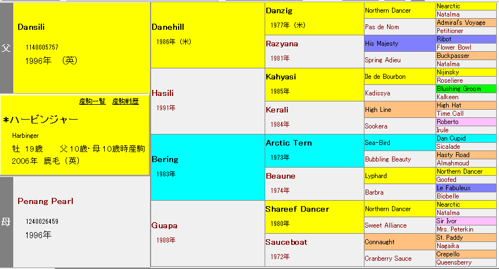This screenshot has width=499, height=269.
Task: Select Arctic Tern ancestor name
Action: coord(288,143)
